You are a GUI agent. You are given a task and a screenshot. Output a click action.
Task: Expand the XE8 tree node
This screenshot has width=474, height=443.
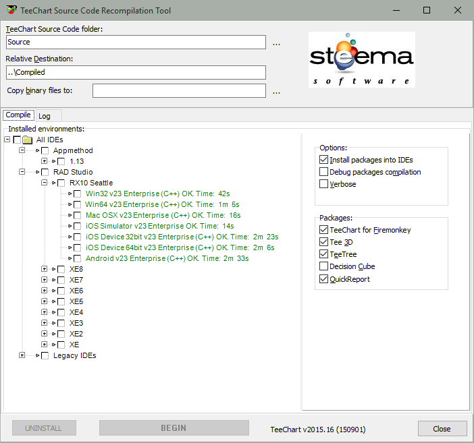point(44,269)
